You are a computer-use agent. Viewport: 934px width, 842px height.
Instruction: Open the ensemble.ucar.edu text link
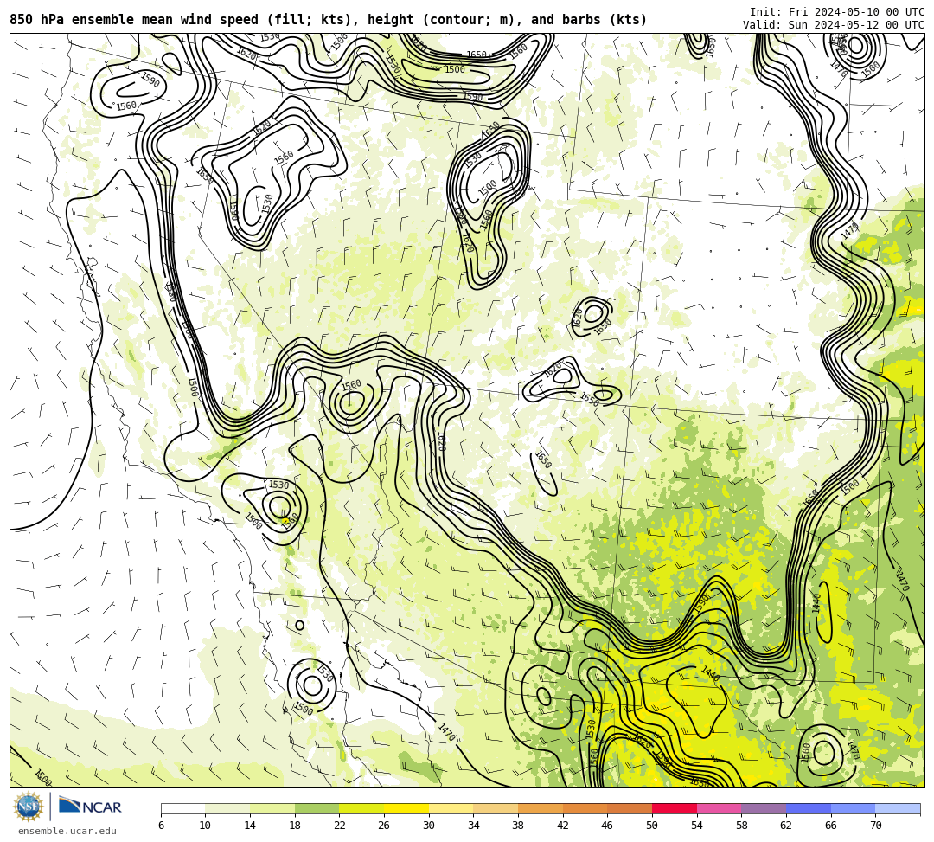tap(67, 831)
